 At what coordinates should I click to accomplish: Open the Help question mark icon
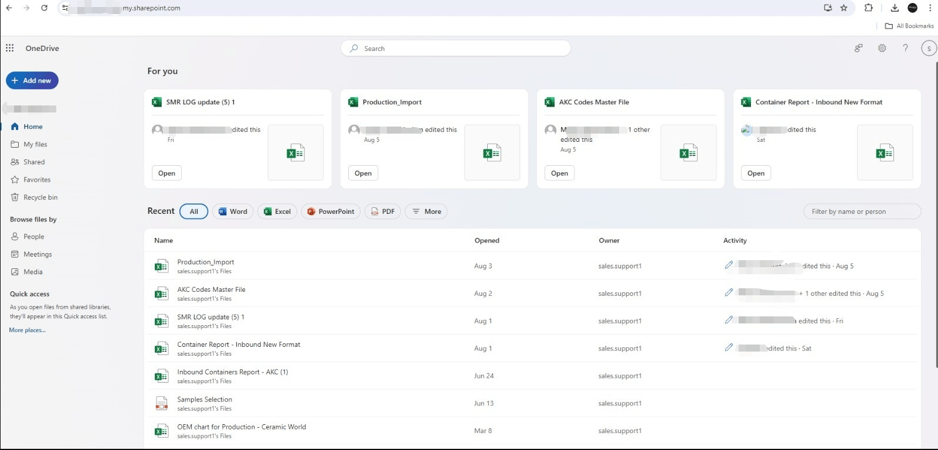coord(905,48)
